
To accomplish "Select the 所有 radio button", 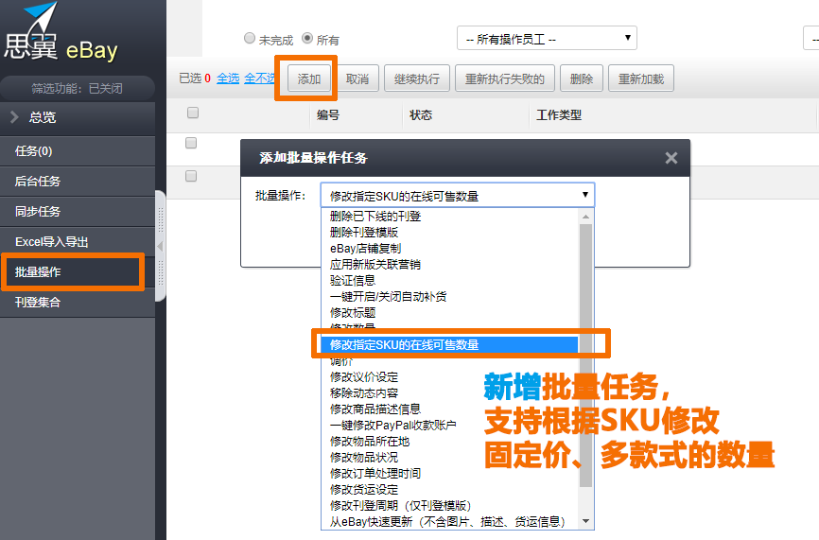I will pyautogui.click(x=307, y=38).
